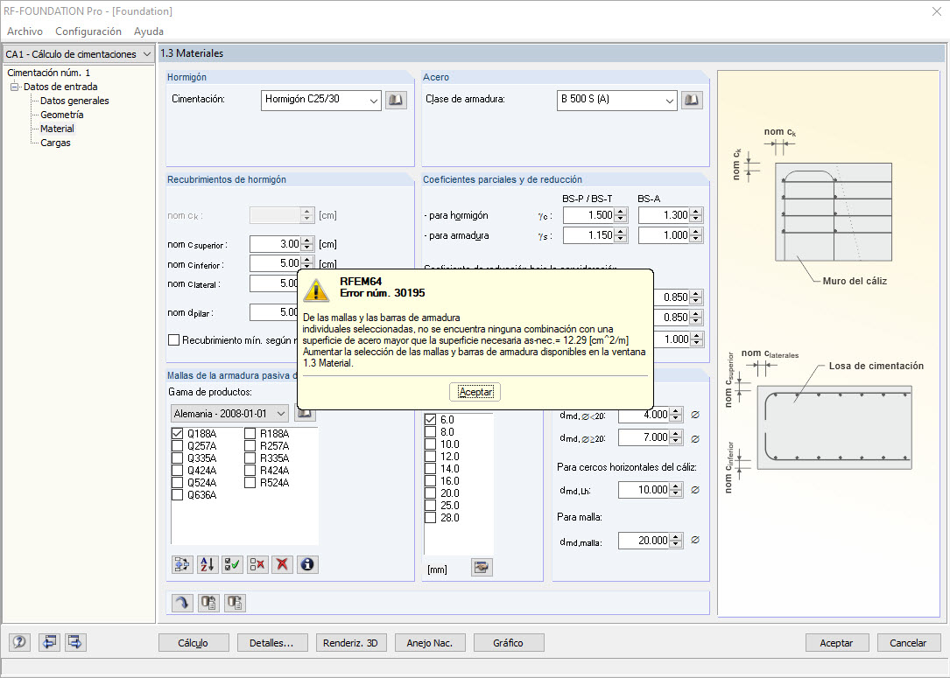Click the Cálculo button
The height and width of the screenshot is (678, 950).
coord(194,643)
